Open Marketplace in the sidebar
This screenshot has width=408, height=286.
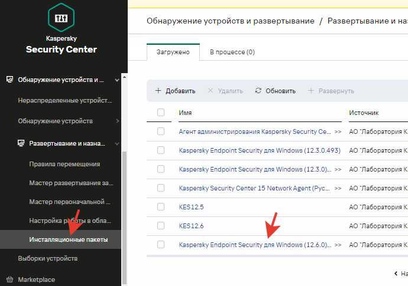click(x=37, y=280)
